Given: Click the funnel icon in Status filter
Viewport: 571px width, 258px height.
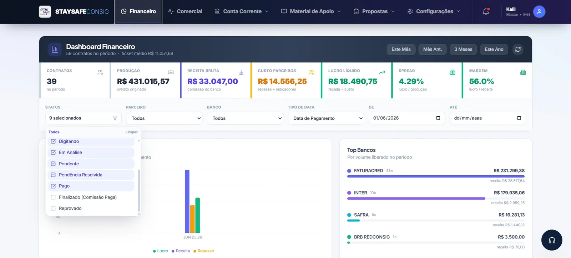Looking at the screenshot, I should (x=115, y=118).
